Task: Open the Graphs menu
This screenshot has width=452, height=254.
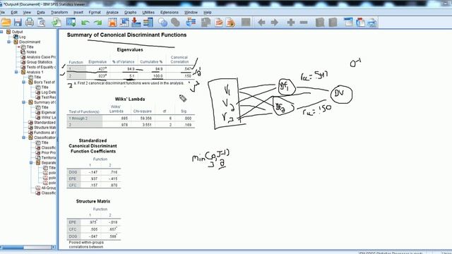Action: click(130, 13)
